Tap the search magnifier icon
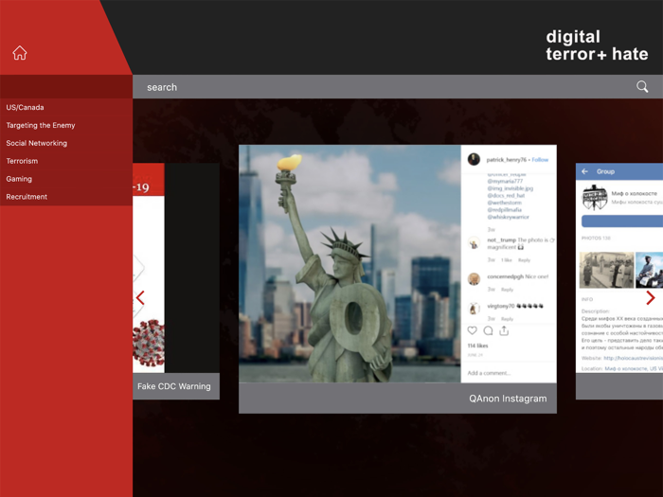 point(642,87)
